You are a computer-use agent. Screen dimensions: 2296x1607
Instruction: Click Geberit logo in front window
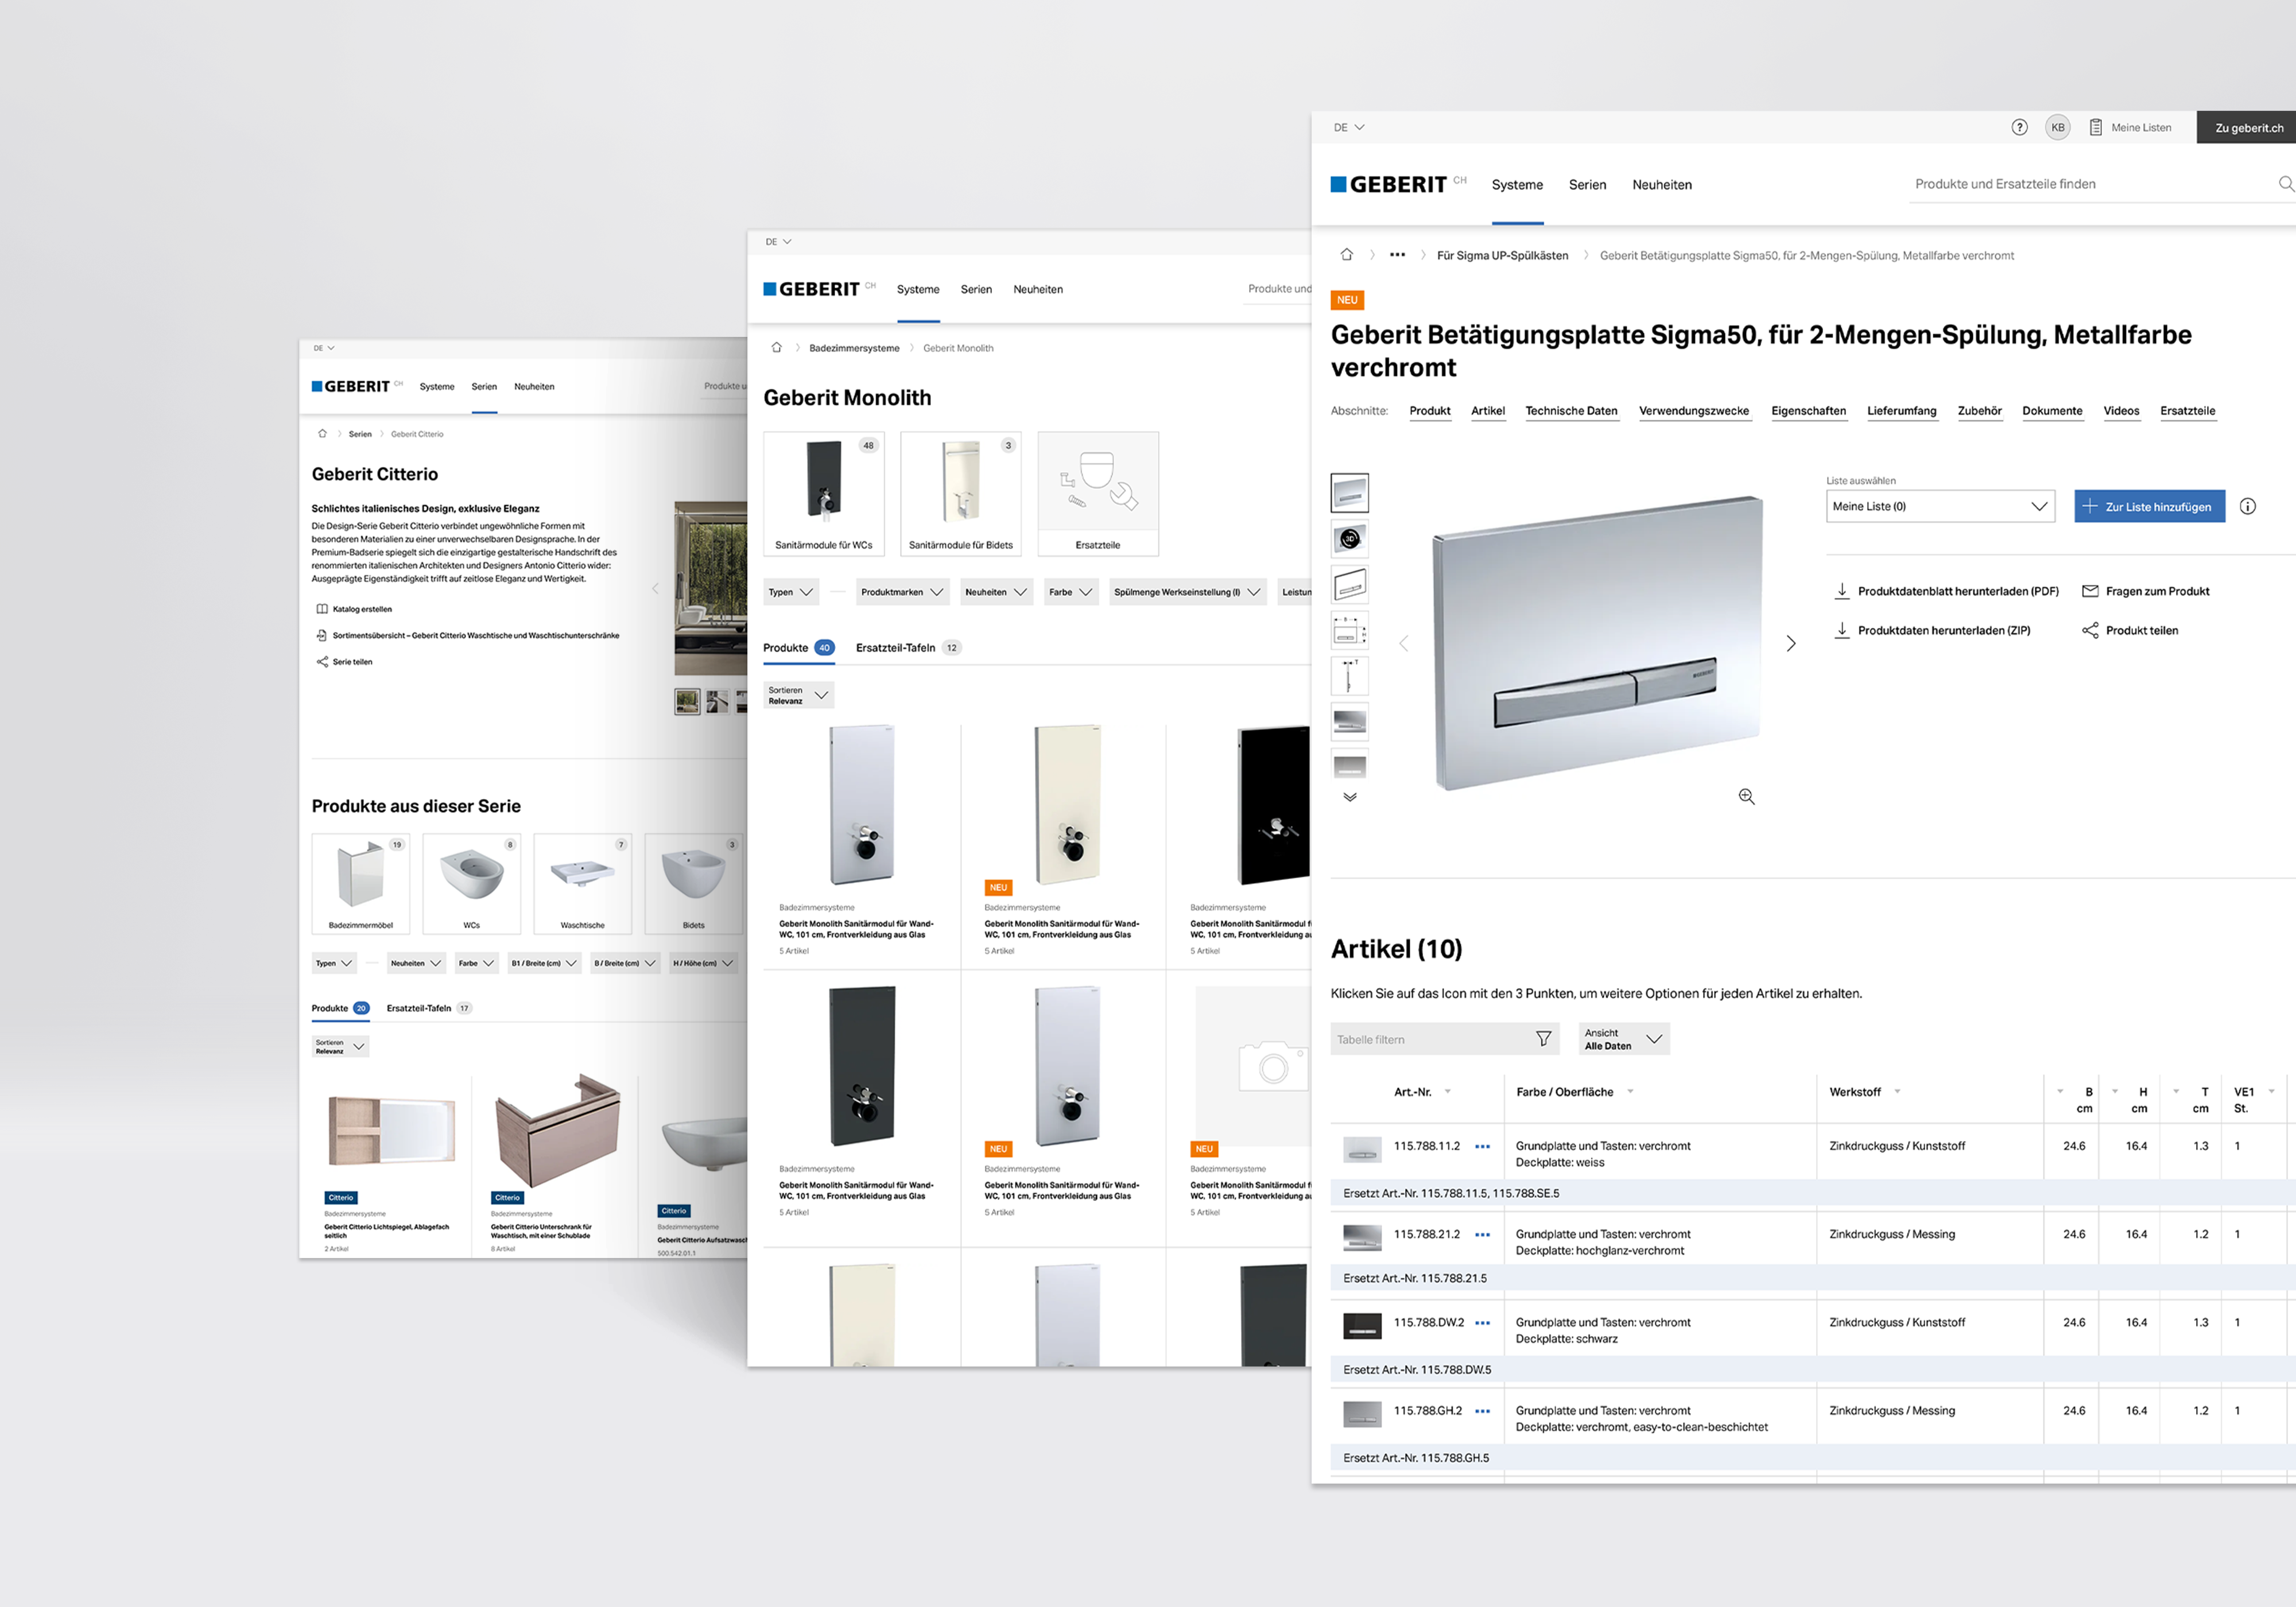tap(1388, 184)
